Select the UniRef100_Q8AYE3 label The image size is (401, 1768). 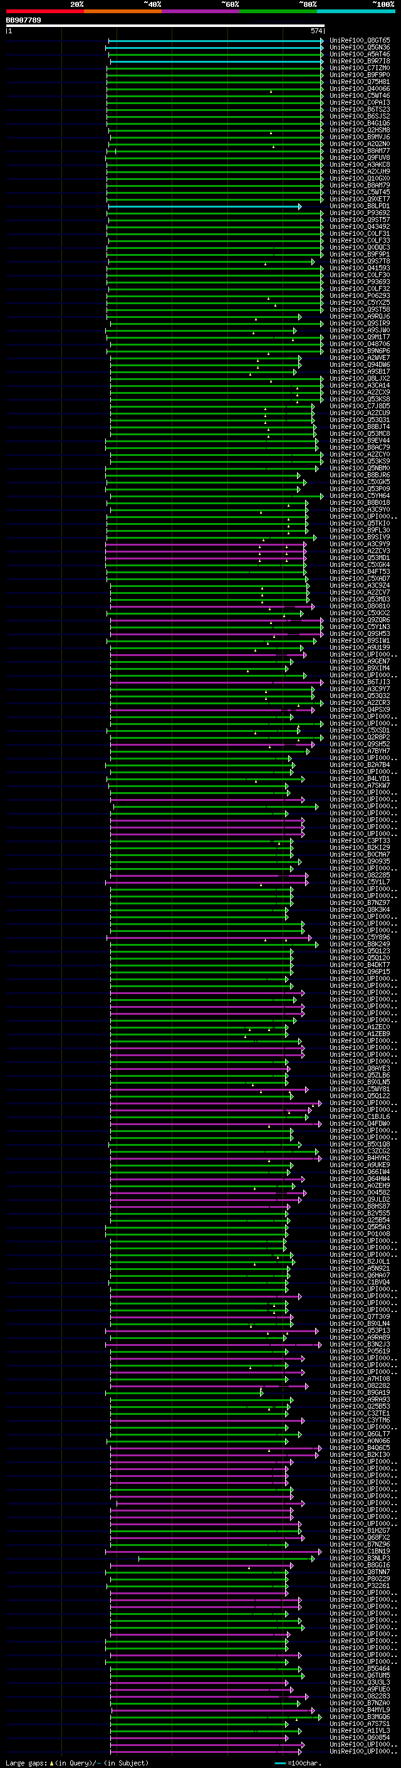(x=360, y=1068)
